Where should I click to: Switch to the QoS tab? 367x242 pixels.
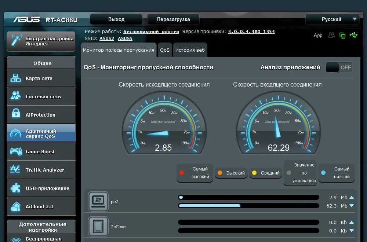point(165,50)
